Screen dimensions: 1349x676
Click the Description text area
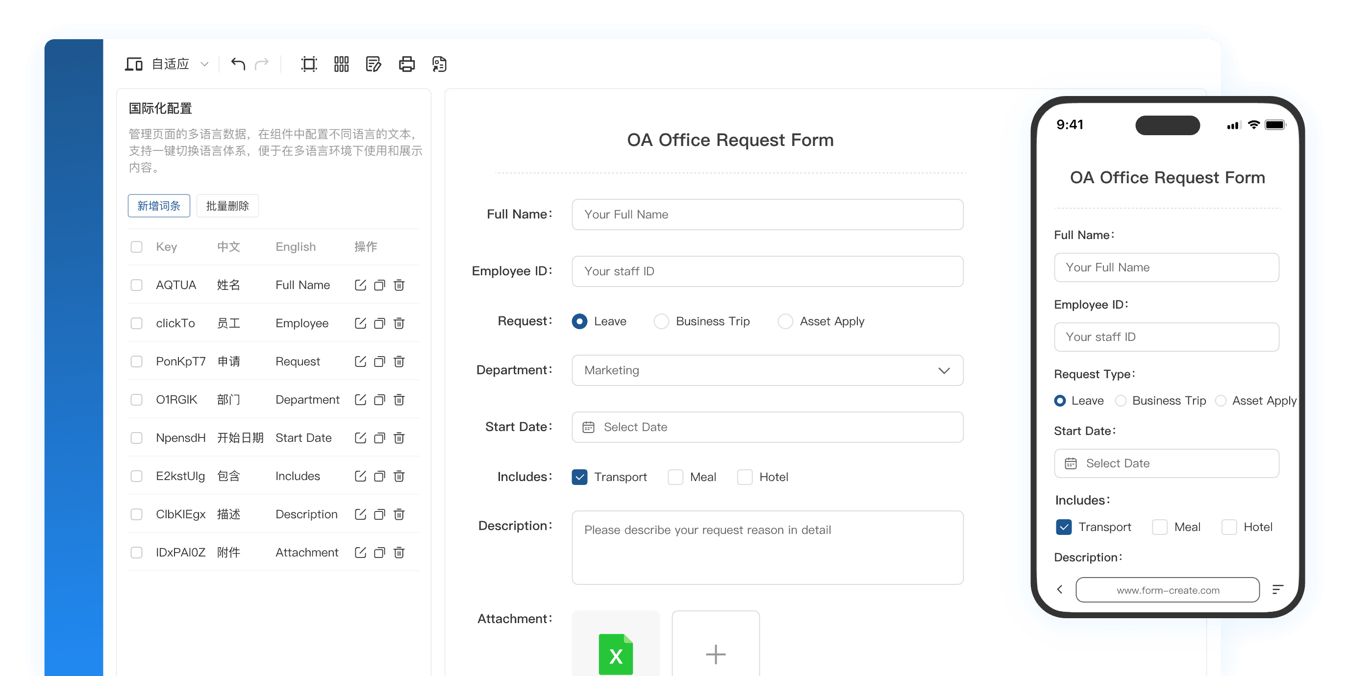tap(767, 547)
